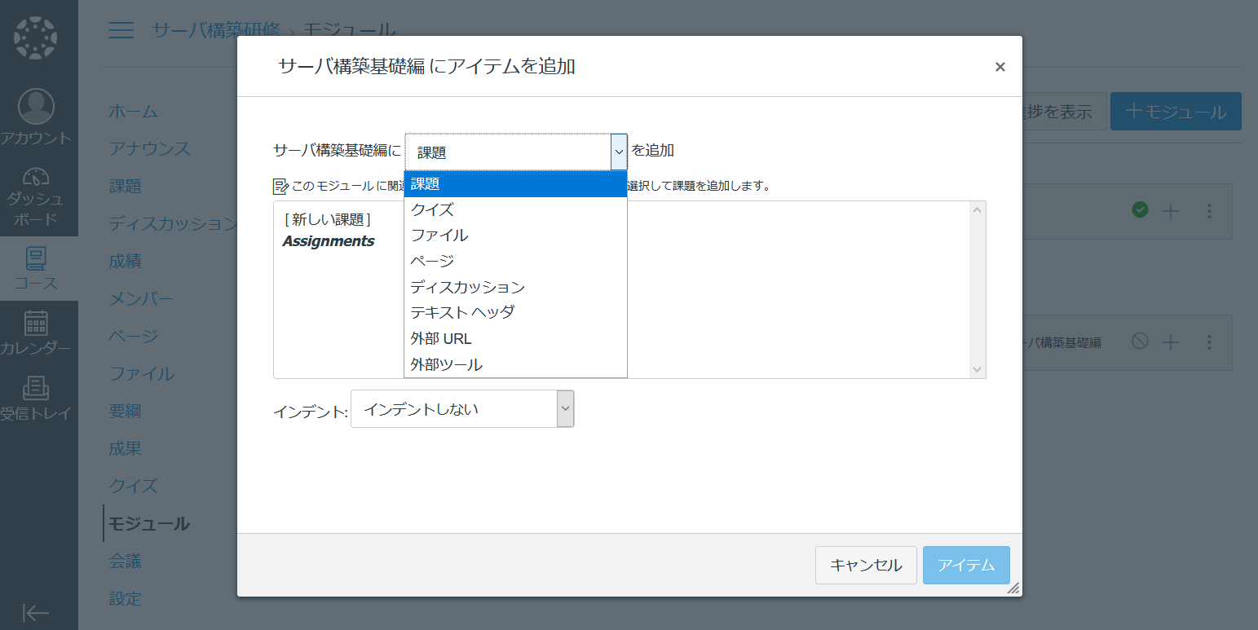Click the dialog resize grip icon

point(1013,588)
